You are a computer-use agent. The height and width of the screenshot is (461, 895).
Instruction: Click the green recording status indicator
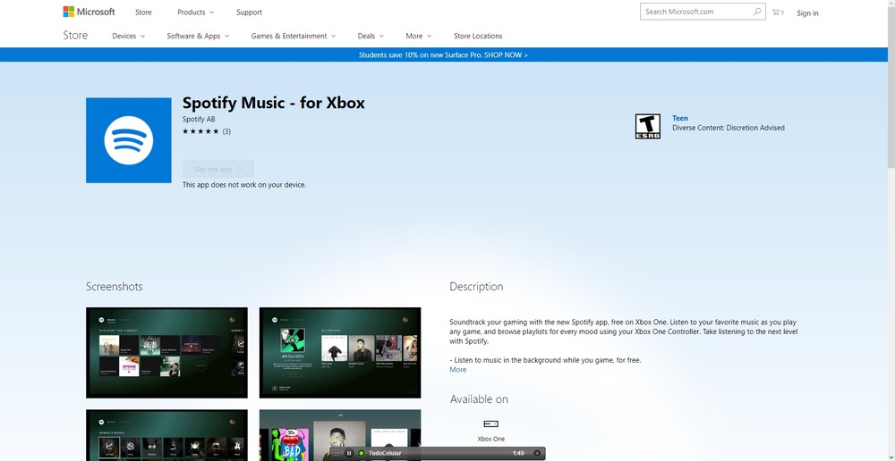[x=362, y=454]
